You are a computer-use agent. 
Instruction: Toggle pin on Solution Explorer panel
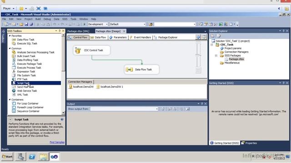284,31
